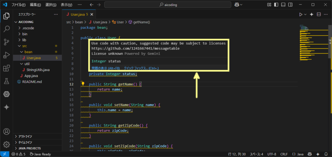Image resolution: width=332 pixels, height=157 pixels.
Task: Change encoding via UTF-8
Action: [x=272, y=154]
